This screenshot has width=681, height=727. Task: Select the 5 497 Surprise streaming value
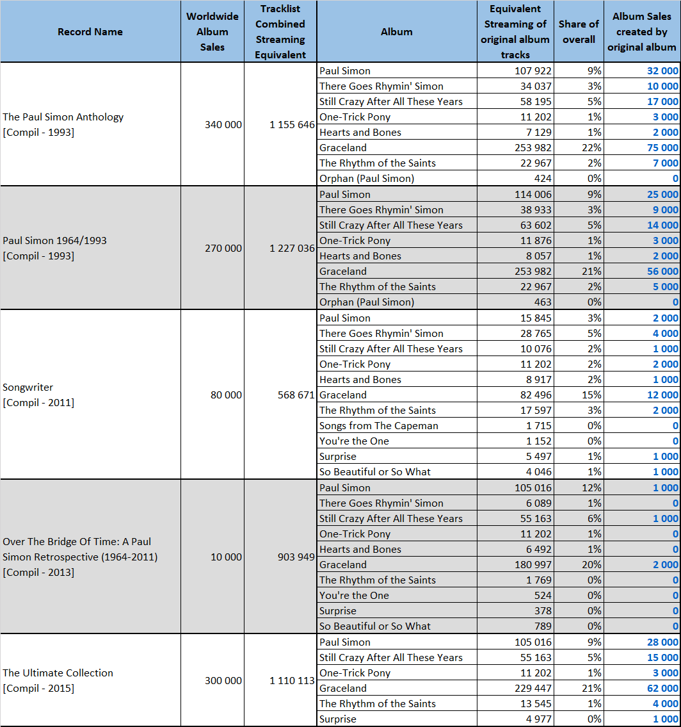pyautogui.click(x=515, y=456)
